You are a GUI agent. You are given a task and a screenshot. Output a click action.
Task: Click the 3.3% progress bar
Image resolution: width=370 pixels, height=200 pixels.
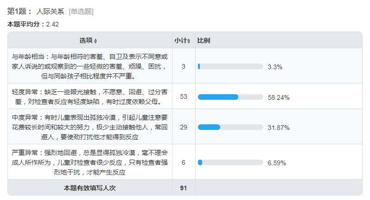pos(230,66)
